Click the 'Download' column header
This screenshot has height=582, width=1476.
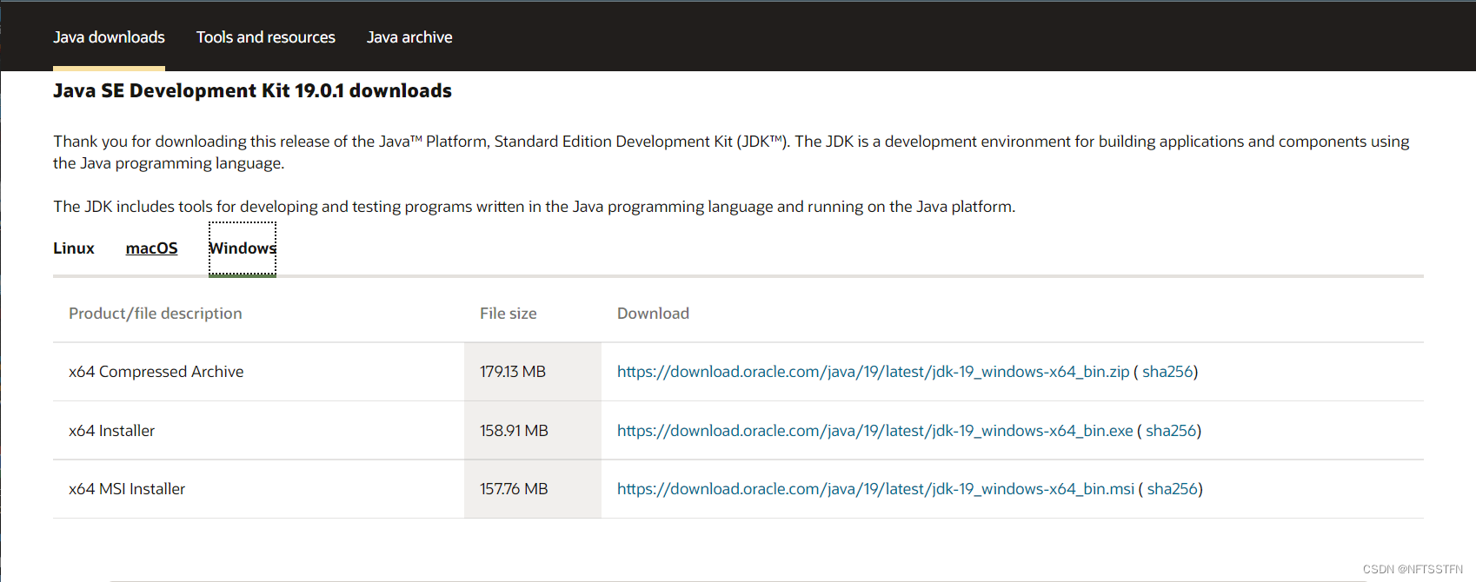[653, 314]
